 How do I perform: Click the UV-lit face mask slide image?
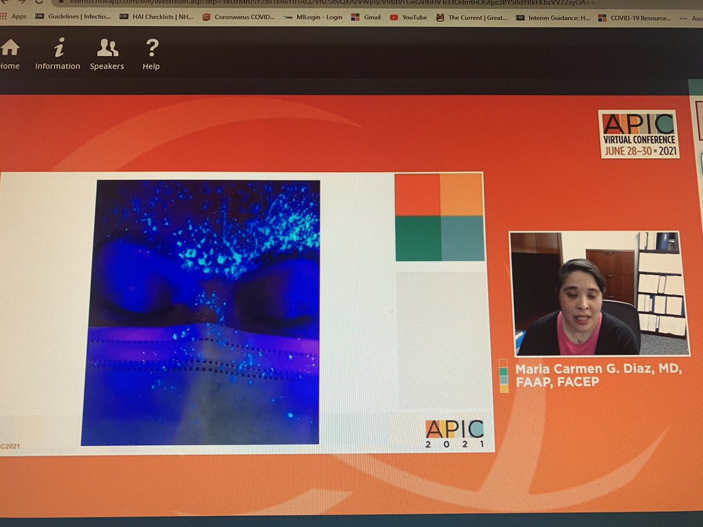tap(201, 313)
